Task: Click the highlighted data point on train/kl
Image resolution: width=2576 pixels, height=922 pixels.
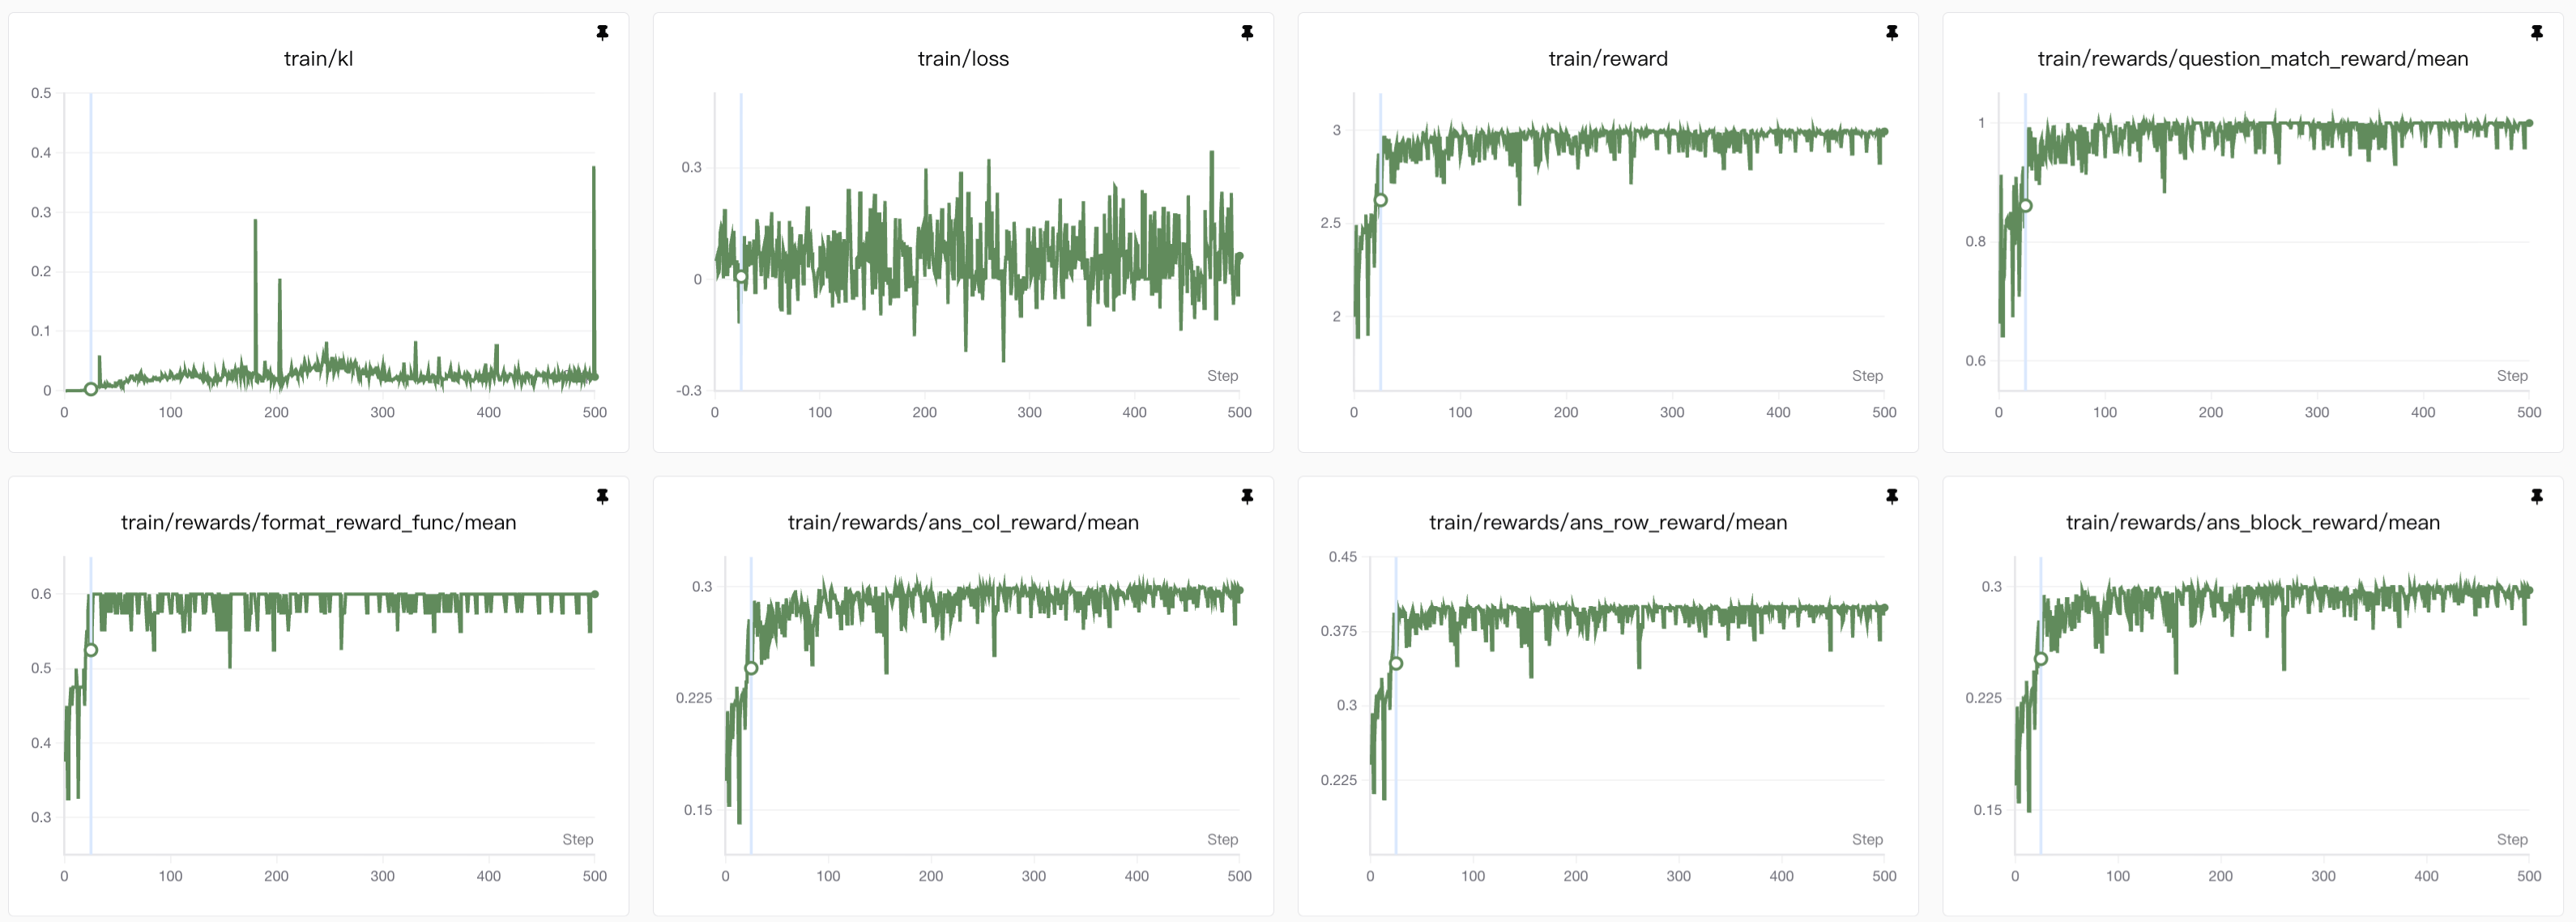Action: [91, 389]
